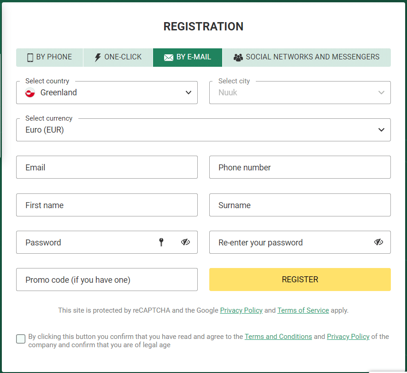
Task: Expand the Select city dropdown chevron
Action: [x=381, y=93]
